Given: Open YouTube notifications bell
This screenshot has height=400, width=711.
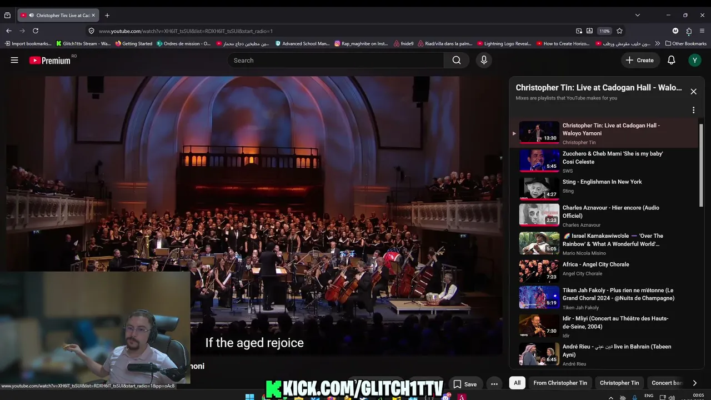Looking at the screenshot, I should coord(671,60).
